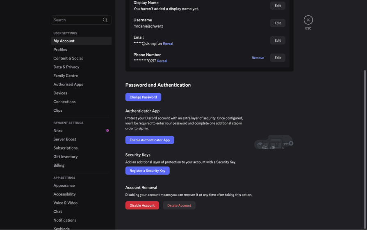The image size is (367, 230).
Task: Reveal the hidden phone number
Action: (x=162, y=61)
